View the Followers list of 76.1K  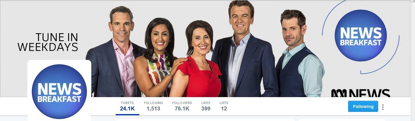click(182, 106)
